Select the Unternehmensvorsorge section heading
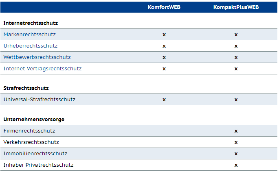This screenshot has width=279, height=174. [34, 119]
